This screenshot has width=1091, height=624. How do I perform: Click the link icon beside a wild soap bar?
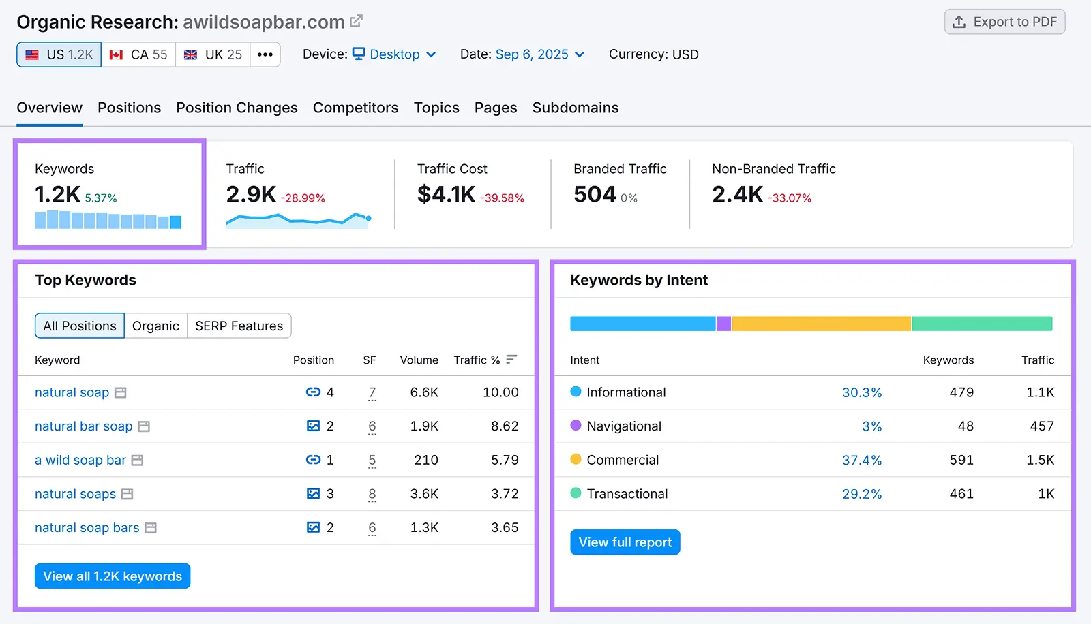[x=313, y=460]
